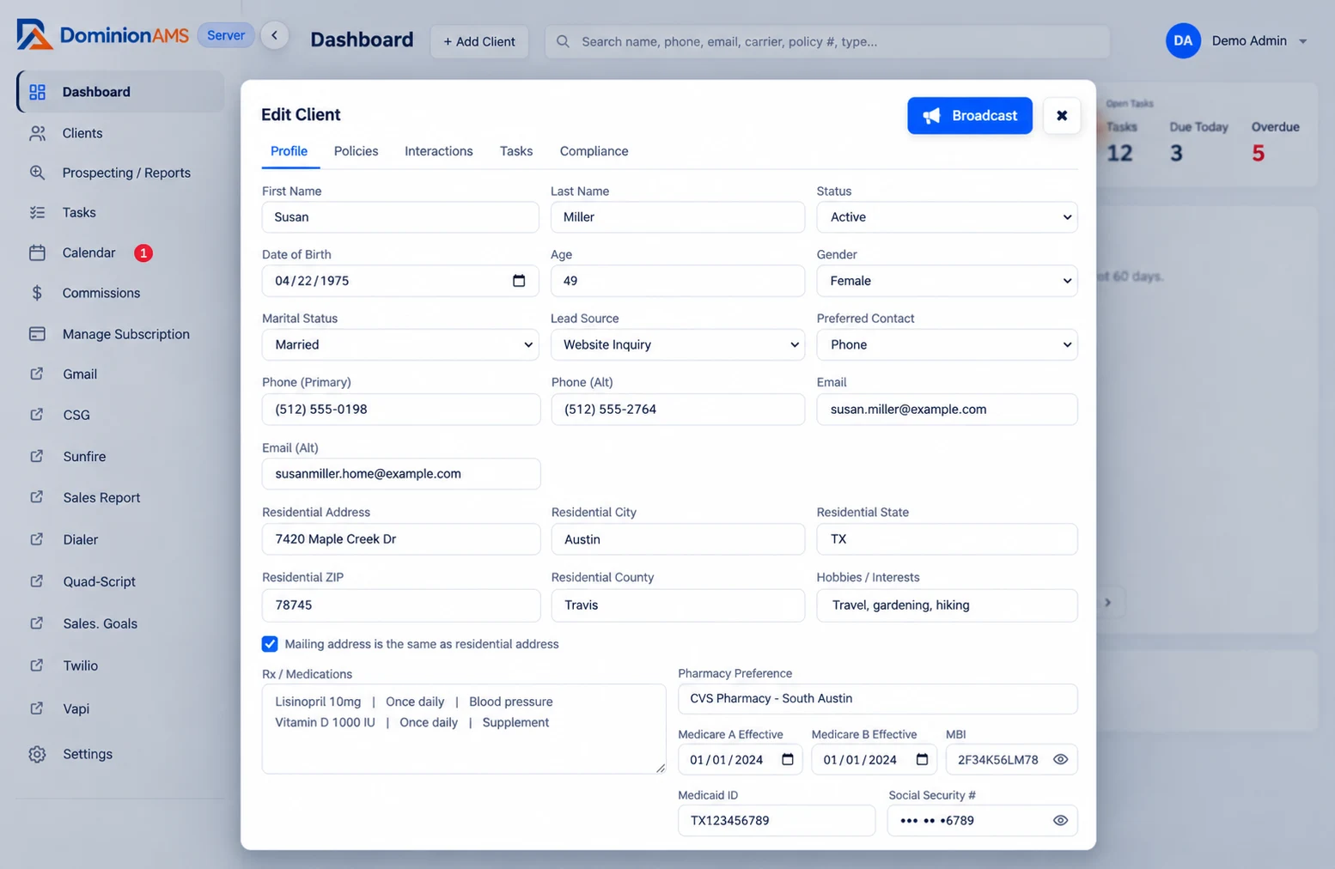Open the Date of Birth calendar picker
Screen dimensions: 1335x869
pos(519,281)
